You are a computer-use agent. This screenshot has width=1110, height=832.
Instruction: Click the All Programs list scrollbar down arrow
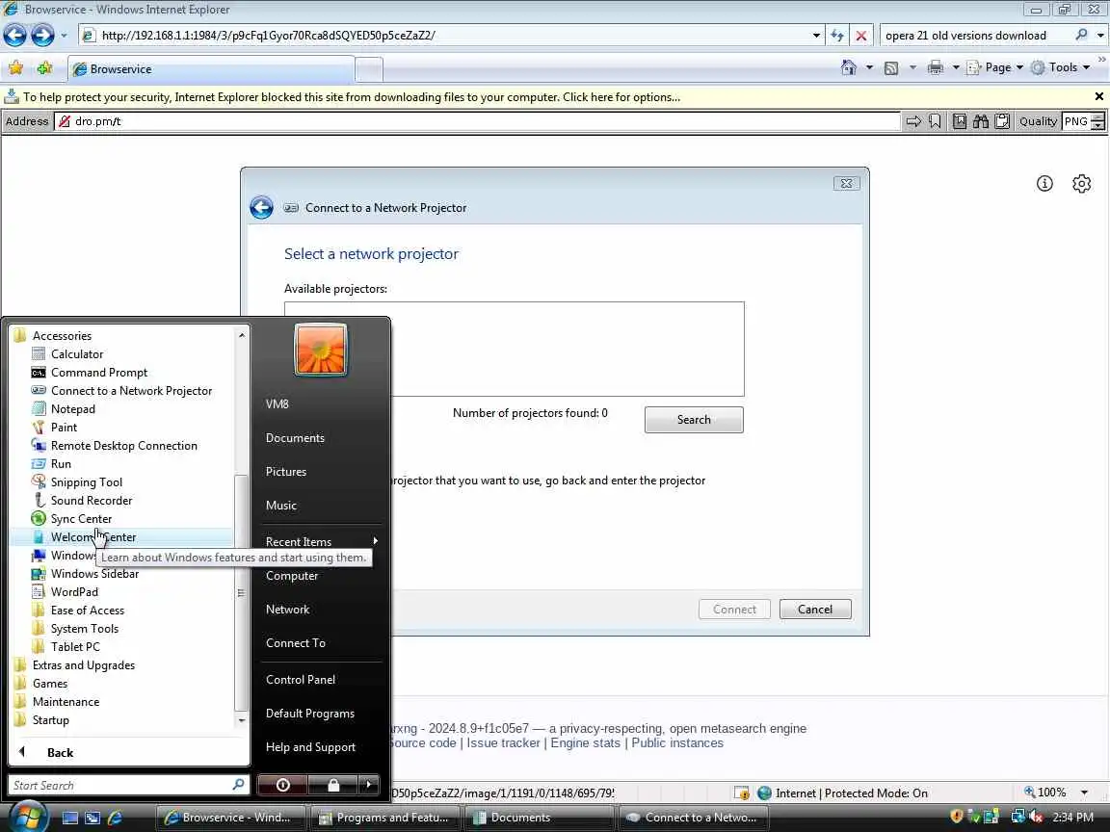click(242, 720)
